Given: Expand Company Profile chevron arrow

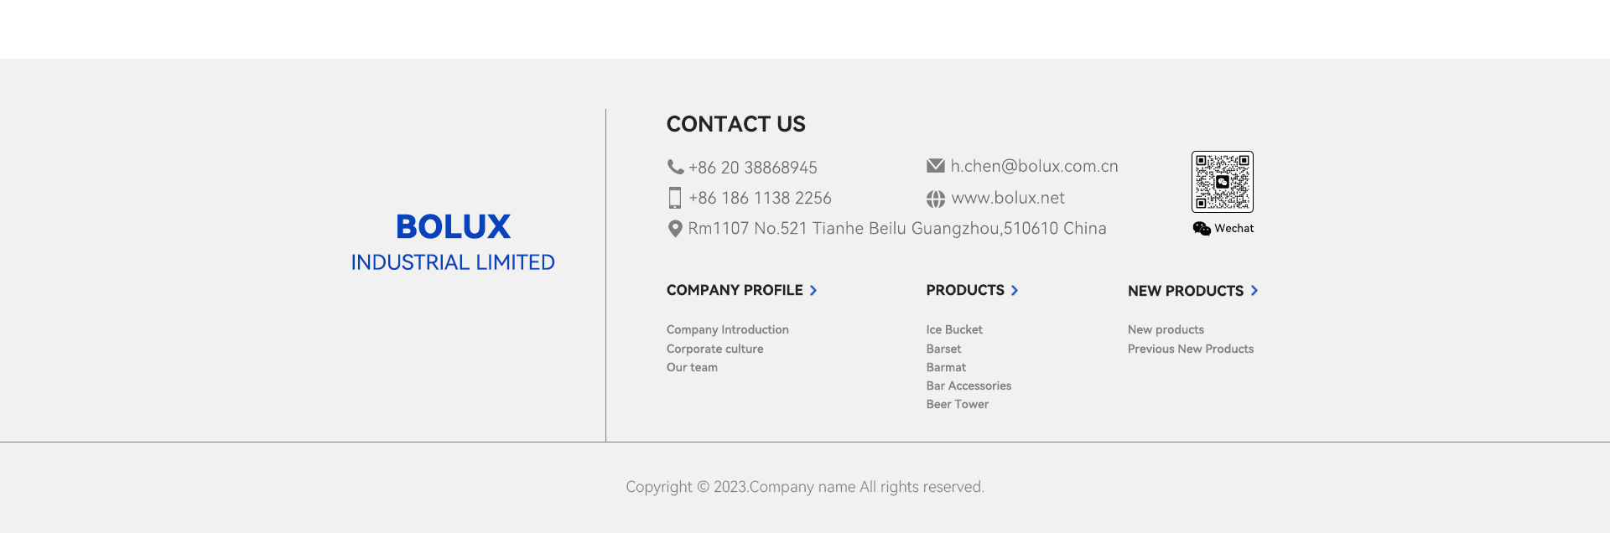Looking at the screenshot, I should (x=813, y=291).
